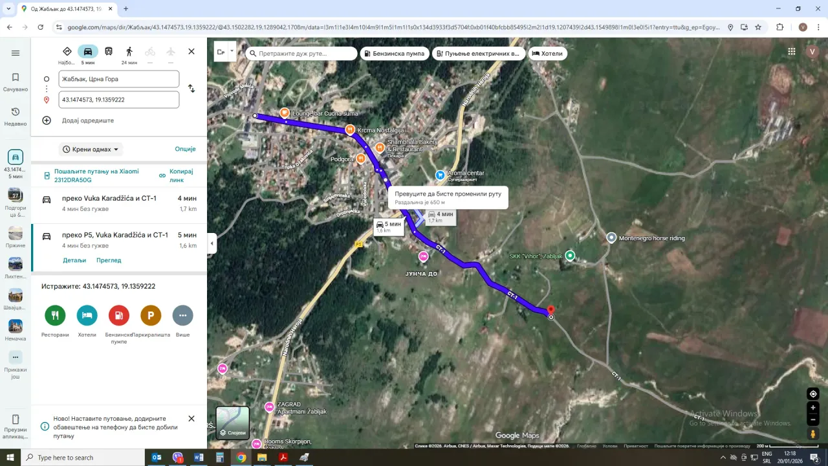Dismiss the phone notification banner

click(x=191, y=419)
